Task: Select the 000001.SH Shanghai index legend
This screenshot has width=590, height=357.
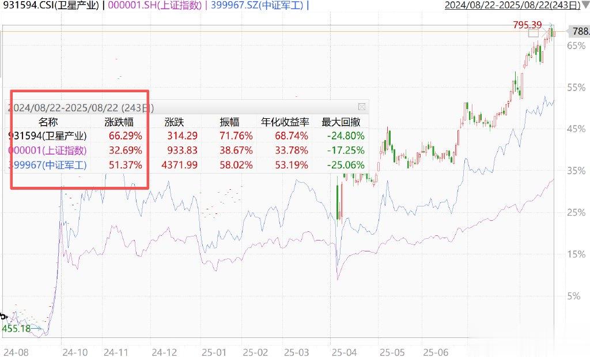Action: [155, 5]
